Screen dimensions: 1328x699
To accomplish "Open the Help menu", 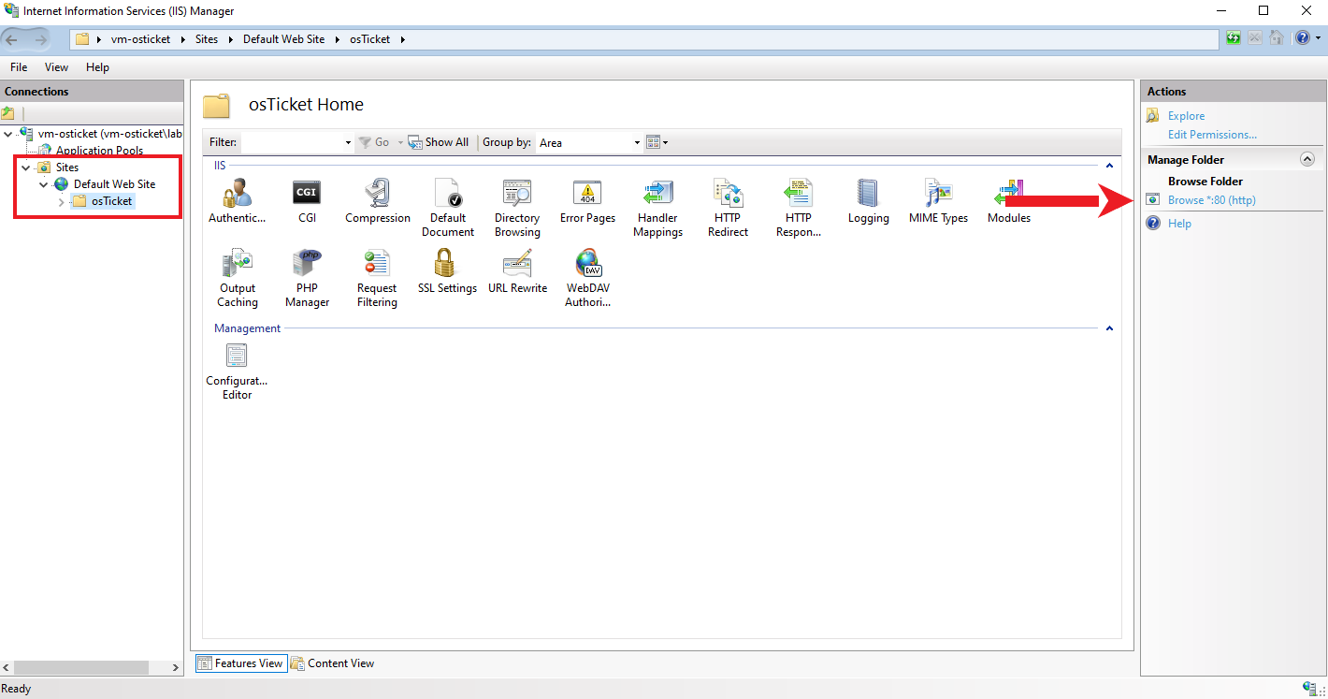I will pyautogui.click(x=97, y=67).
